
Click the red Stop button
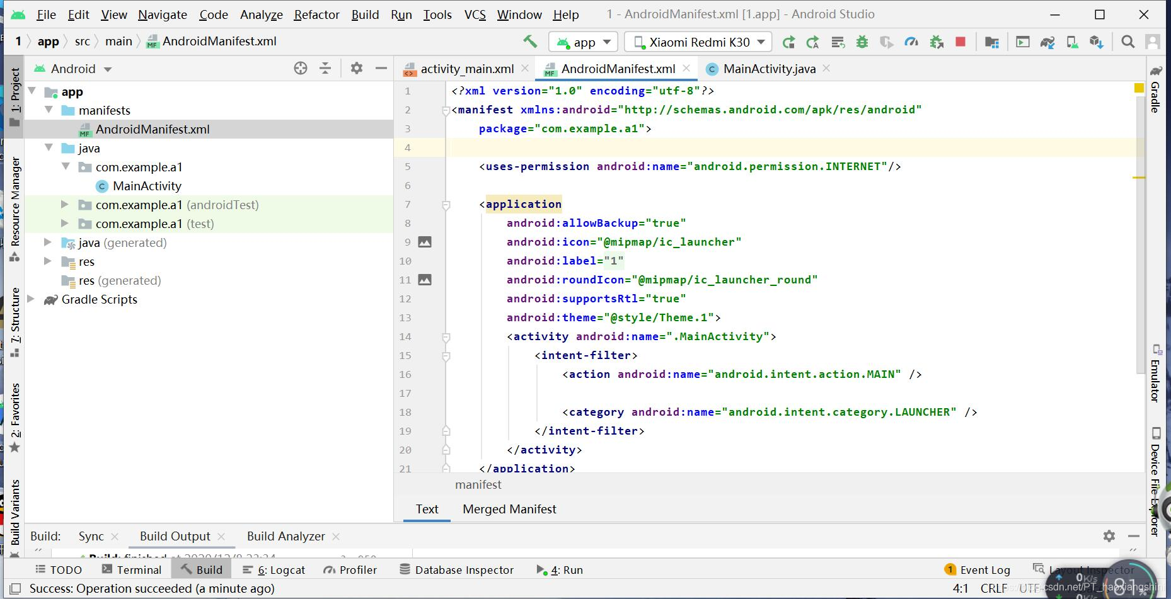pos(960,42)
